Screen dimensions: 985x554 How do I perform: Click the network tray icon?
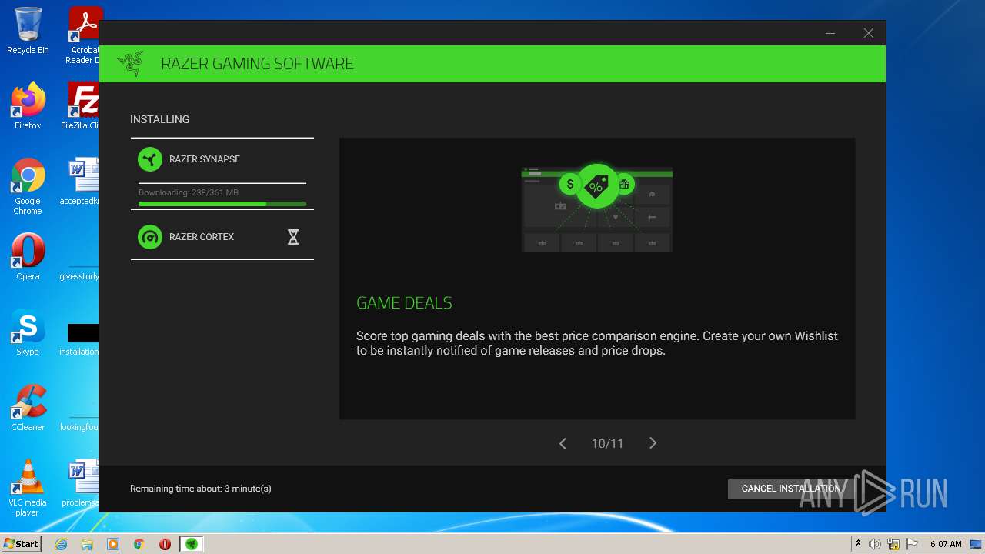893,544
